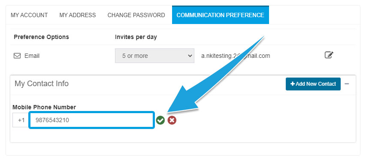
Task: Click the Preference Options column header
Action: [x=41, y=37]
